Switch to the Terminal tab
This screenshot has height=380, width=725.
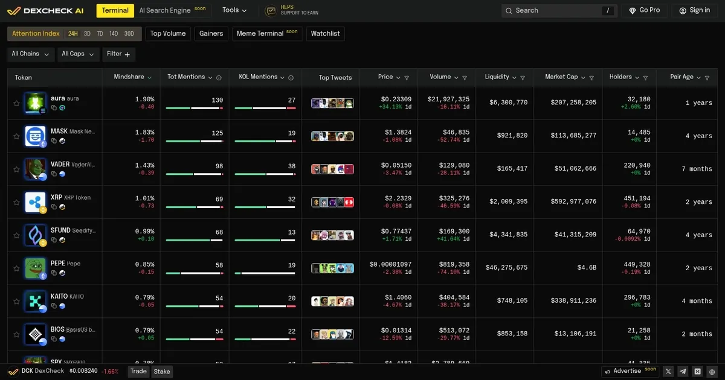115,10
